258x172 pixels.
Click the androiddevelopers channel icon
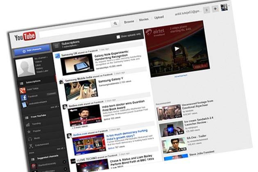(25, 105)
